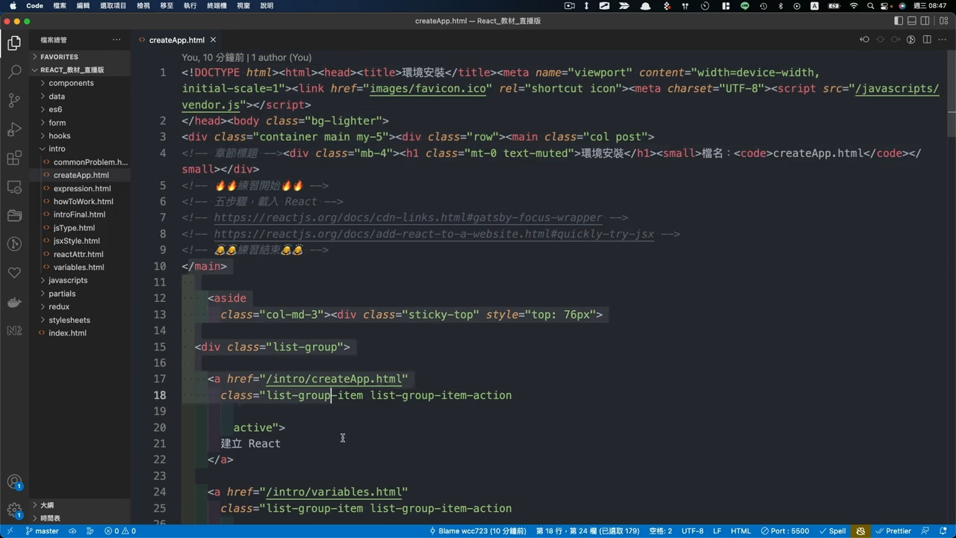Collapse the intro folder
956x538 pixels.
(x=57, y=149)
